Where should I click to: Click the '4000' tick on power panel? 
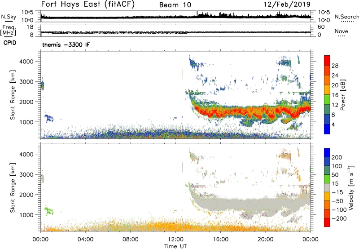[26, 62]
